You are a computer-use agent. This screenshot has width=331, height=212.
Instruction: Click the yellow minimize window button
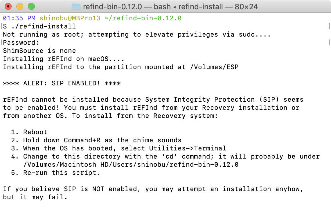20,7
